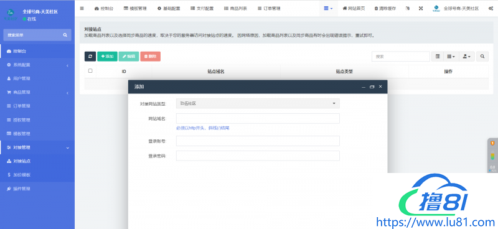
Task: Open the 全球号商-天美社区 user menu
Action: [x=456, y=9]
